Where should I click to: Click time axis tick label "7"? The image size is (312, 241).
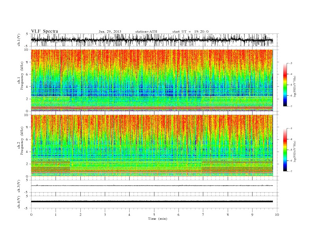tap(203, 215)
